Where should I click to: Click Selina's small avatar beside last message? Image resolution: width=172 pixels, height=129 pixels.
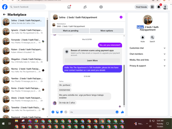click(55, 103)
